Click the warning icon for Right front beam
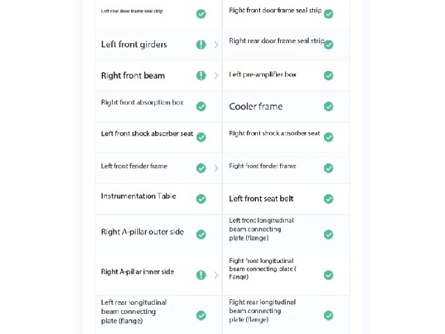Screen dimensions: 445x334 [201, 76]
